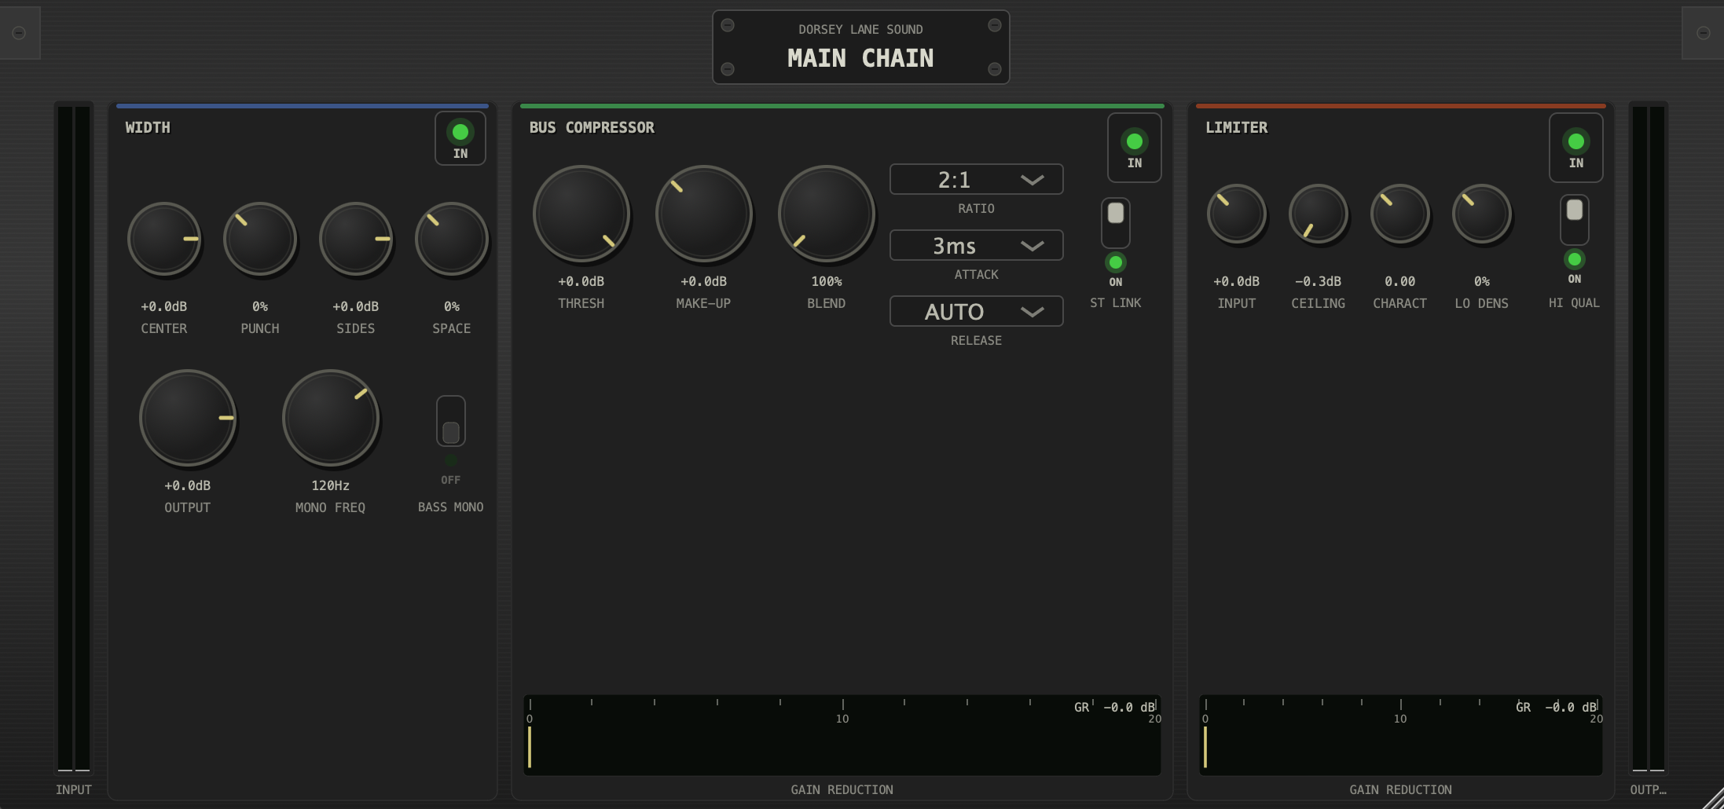Click the MAKE-UP knob
The height and width of the screenshot is (809, 1724).
click(704, 214)
